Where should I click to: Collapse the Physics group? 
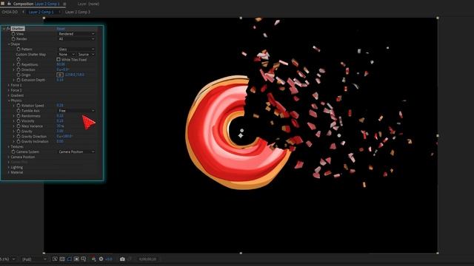9,100
